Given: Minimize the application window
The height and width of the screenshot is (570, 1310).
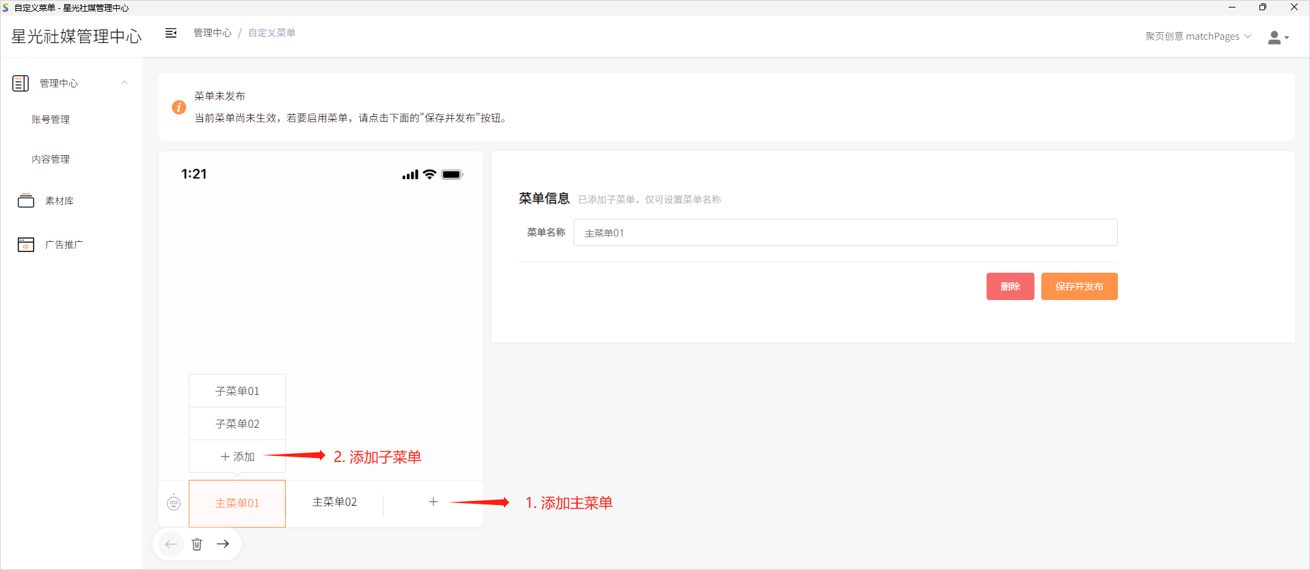Looking at the screenshot, I should pyautogui.click(x=1232, y=8).
